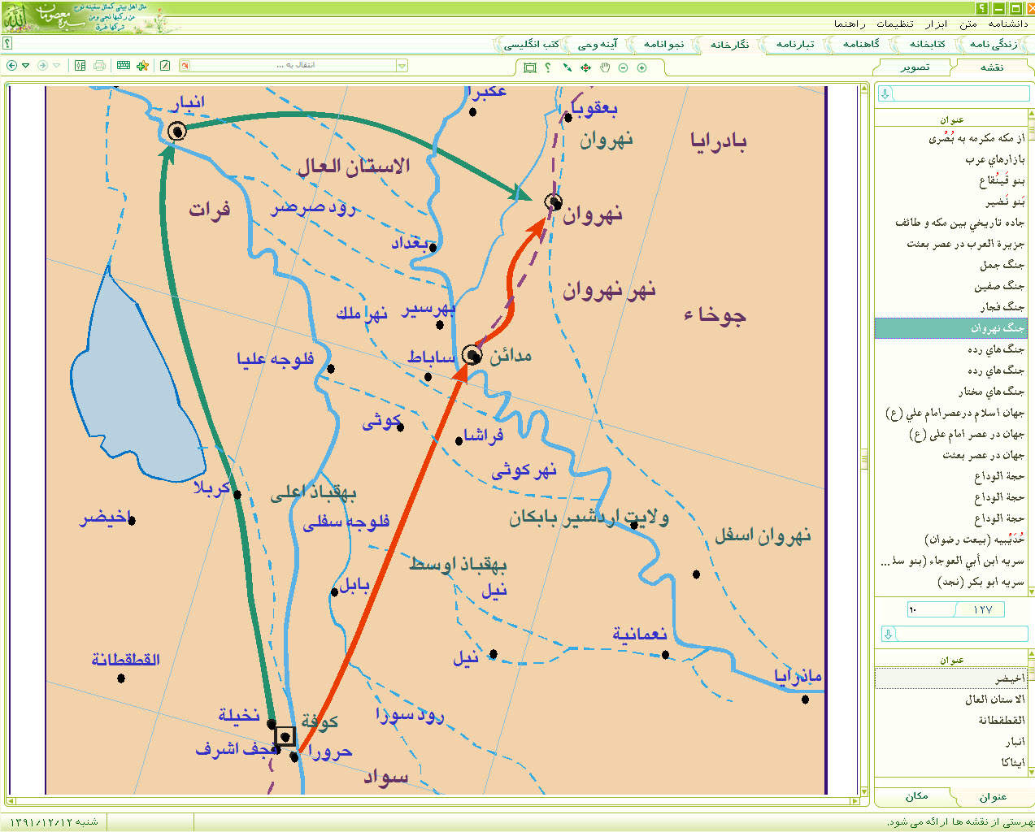Viewport: 1035px width, 832px height.
Task: Open the 'تنظیمات' menu
Action: 894,24
